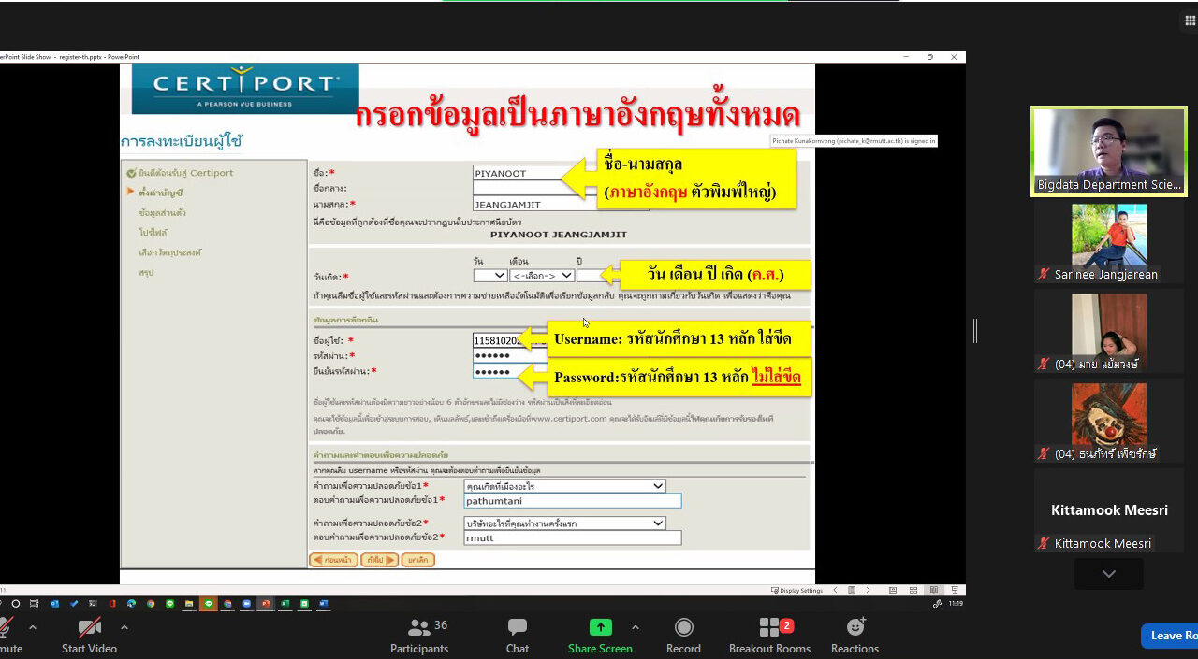Click the 11:19 clock in shared taskbar
Viewport: 1198px width, 659px height.
(x=956, y=604)
